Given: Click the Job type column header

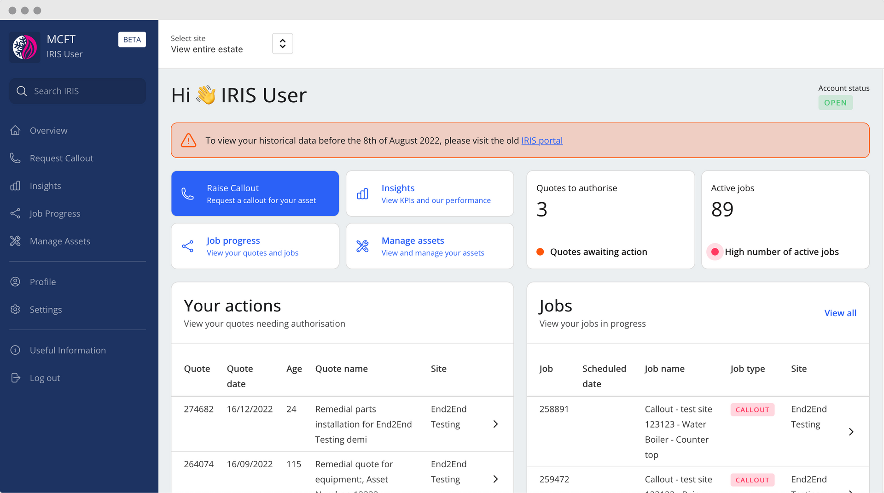Looking at the screenshot, I should (x=748, y=369).
